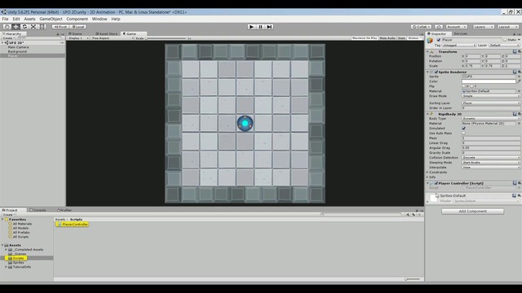Open the Window menu

coord(100,19)
